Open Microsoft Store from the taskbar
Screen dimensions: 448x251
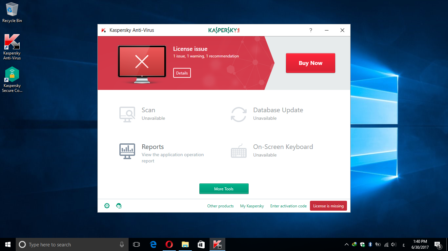(x=201, y=244)
